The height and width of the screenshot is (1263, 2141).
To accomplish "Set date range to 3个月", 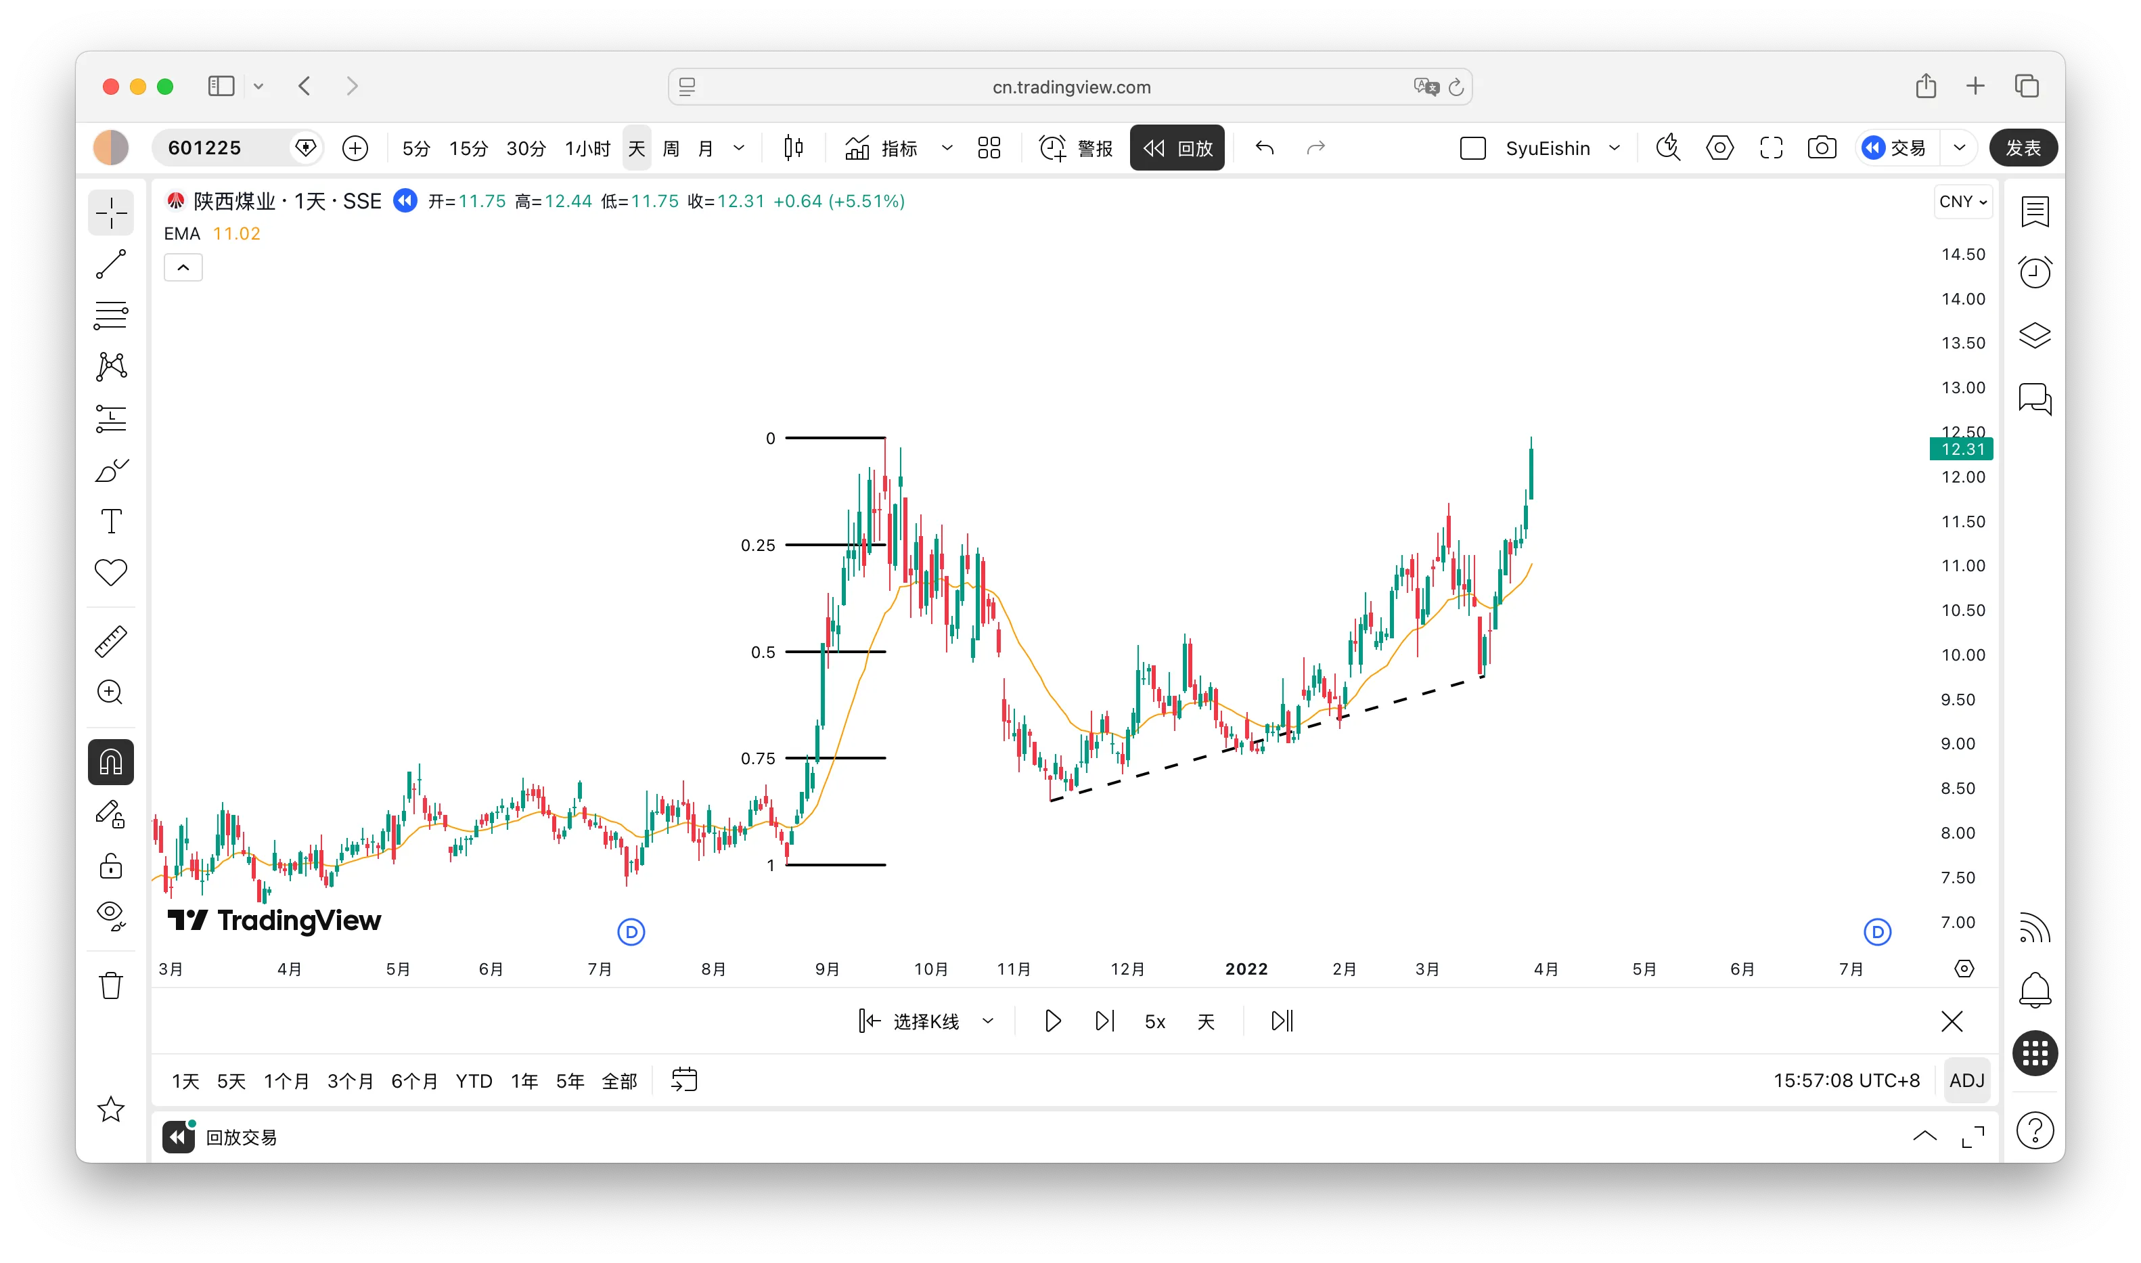I will tap(351, 1081).
